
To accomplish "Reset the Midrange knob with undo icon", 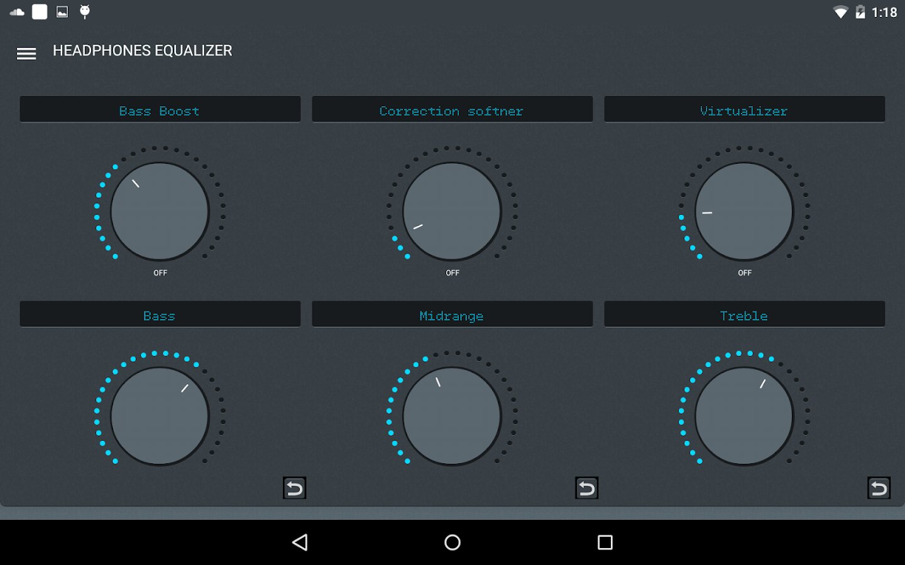I will 586,488.
